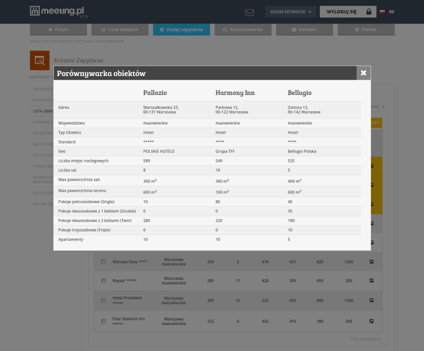
Task: Close the Porównywarka obiektów dialog
Action: tap(364, 73)
